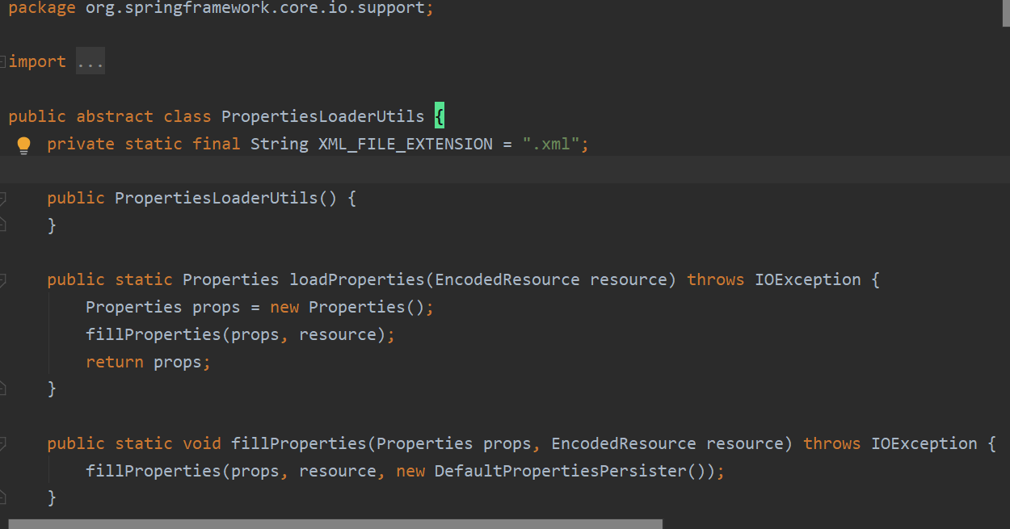Click the throws keyword on loadProperties line
This screenshot has width=1010, height=529.
click(x=716, y=279)
